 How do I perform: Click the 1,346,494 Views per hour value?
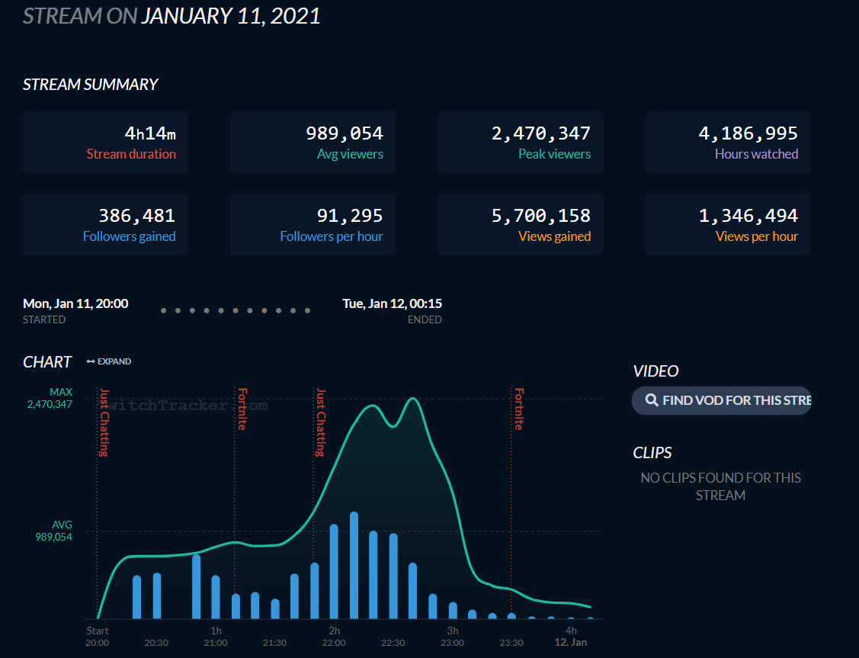coord(748,215)
